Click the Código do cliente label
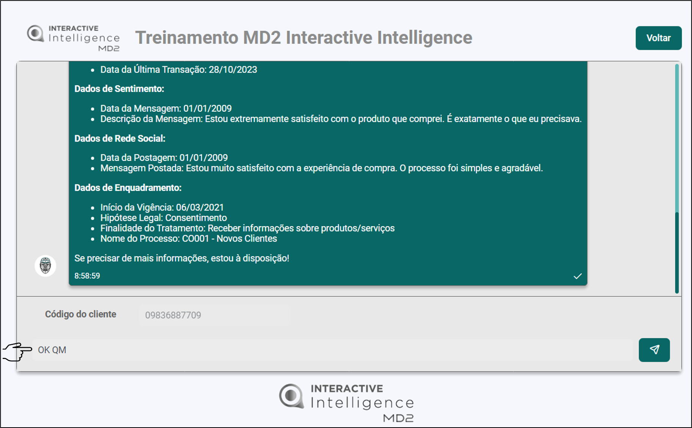This screenshot has width=692, height=428. [x=80, y=314]
